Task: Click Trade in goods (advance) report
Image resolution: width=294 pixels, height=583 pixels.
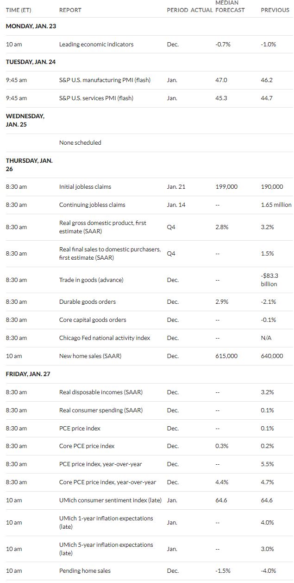Action: pos(91,280)
